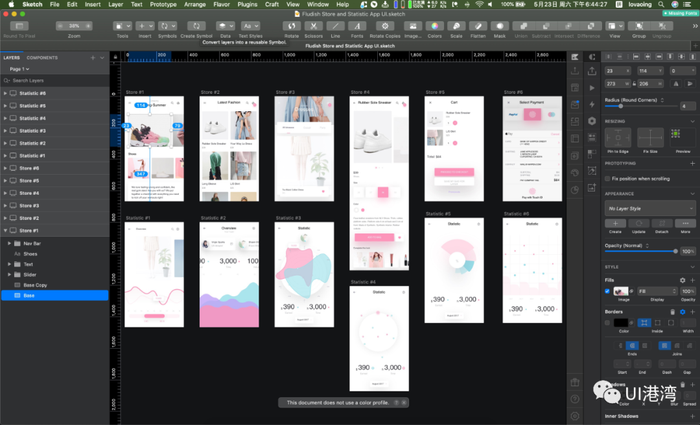Expand the Nav Bar group

[9, 243]
